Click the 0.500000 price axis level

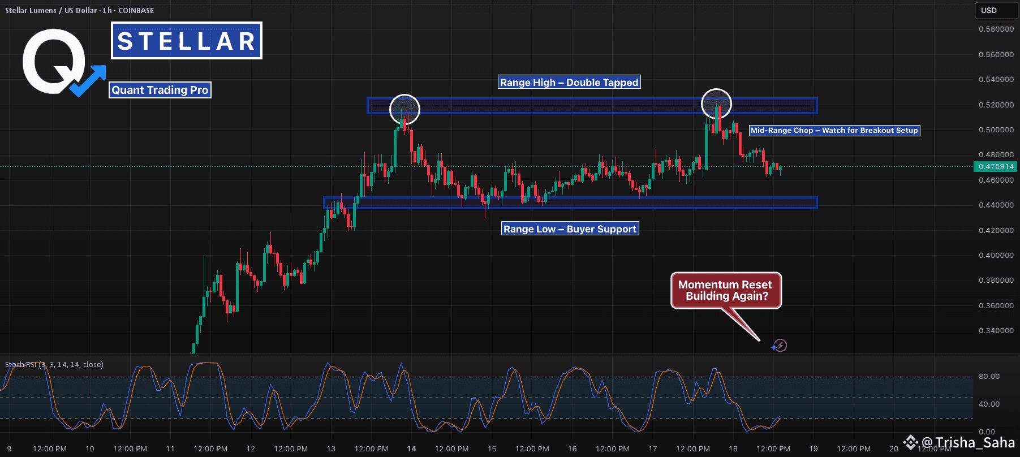pyautogui.click(x=996, y=130)
